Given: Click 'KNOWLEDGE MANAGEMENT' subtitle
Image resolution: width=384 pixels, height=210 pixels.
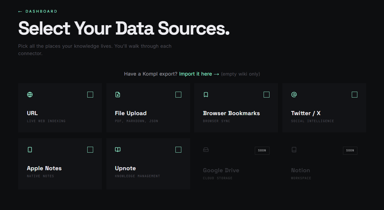Looking at the screenshot, I should click(x=138, y=176).
